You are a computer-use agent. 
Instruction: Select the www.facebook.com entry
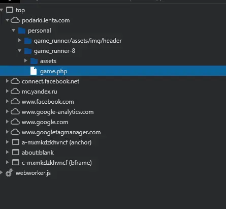[x=48, y=102]
